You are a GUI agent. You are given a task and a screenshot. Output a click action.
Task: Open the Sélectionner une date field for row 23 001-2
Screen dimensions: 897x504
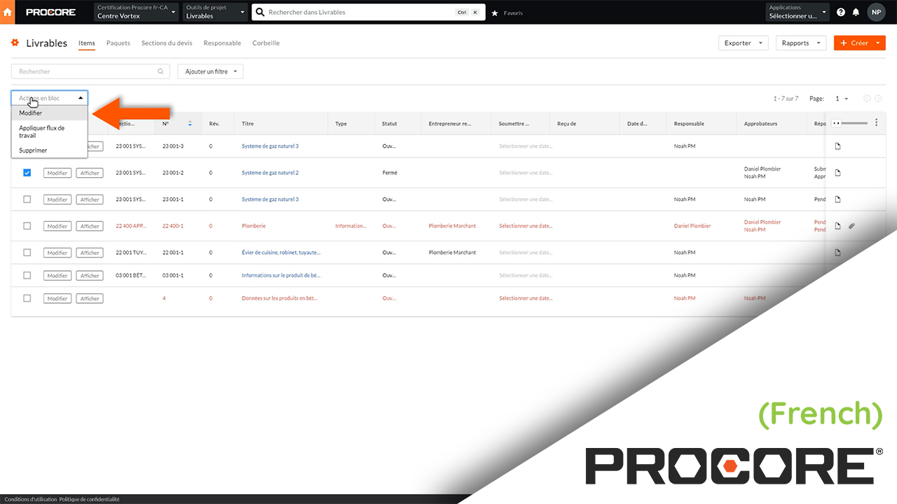[526, 173]
